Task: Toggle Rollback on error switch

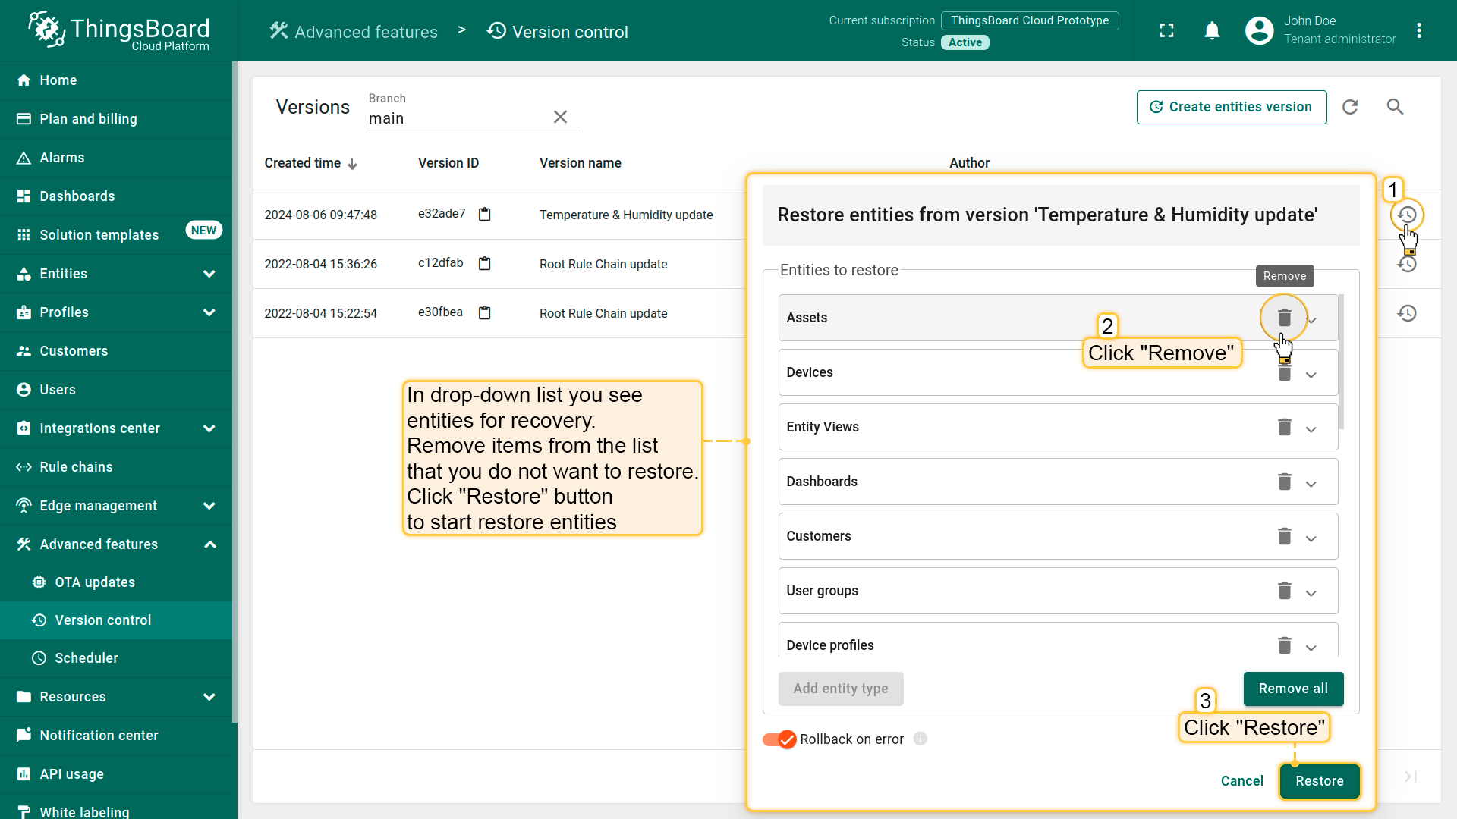Action: coord(779,739)
